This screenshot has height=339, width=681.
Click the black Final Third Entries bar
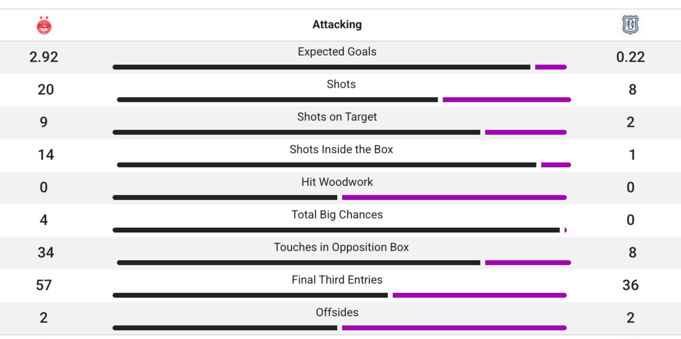(x=250, y=295)
